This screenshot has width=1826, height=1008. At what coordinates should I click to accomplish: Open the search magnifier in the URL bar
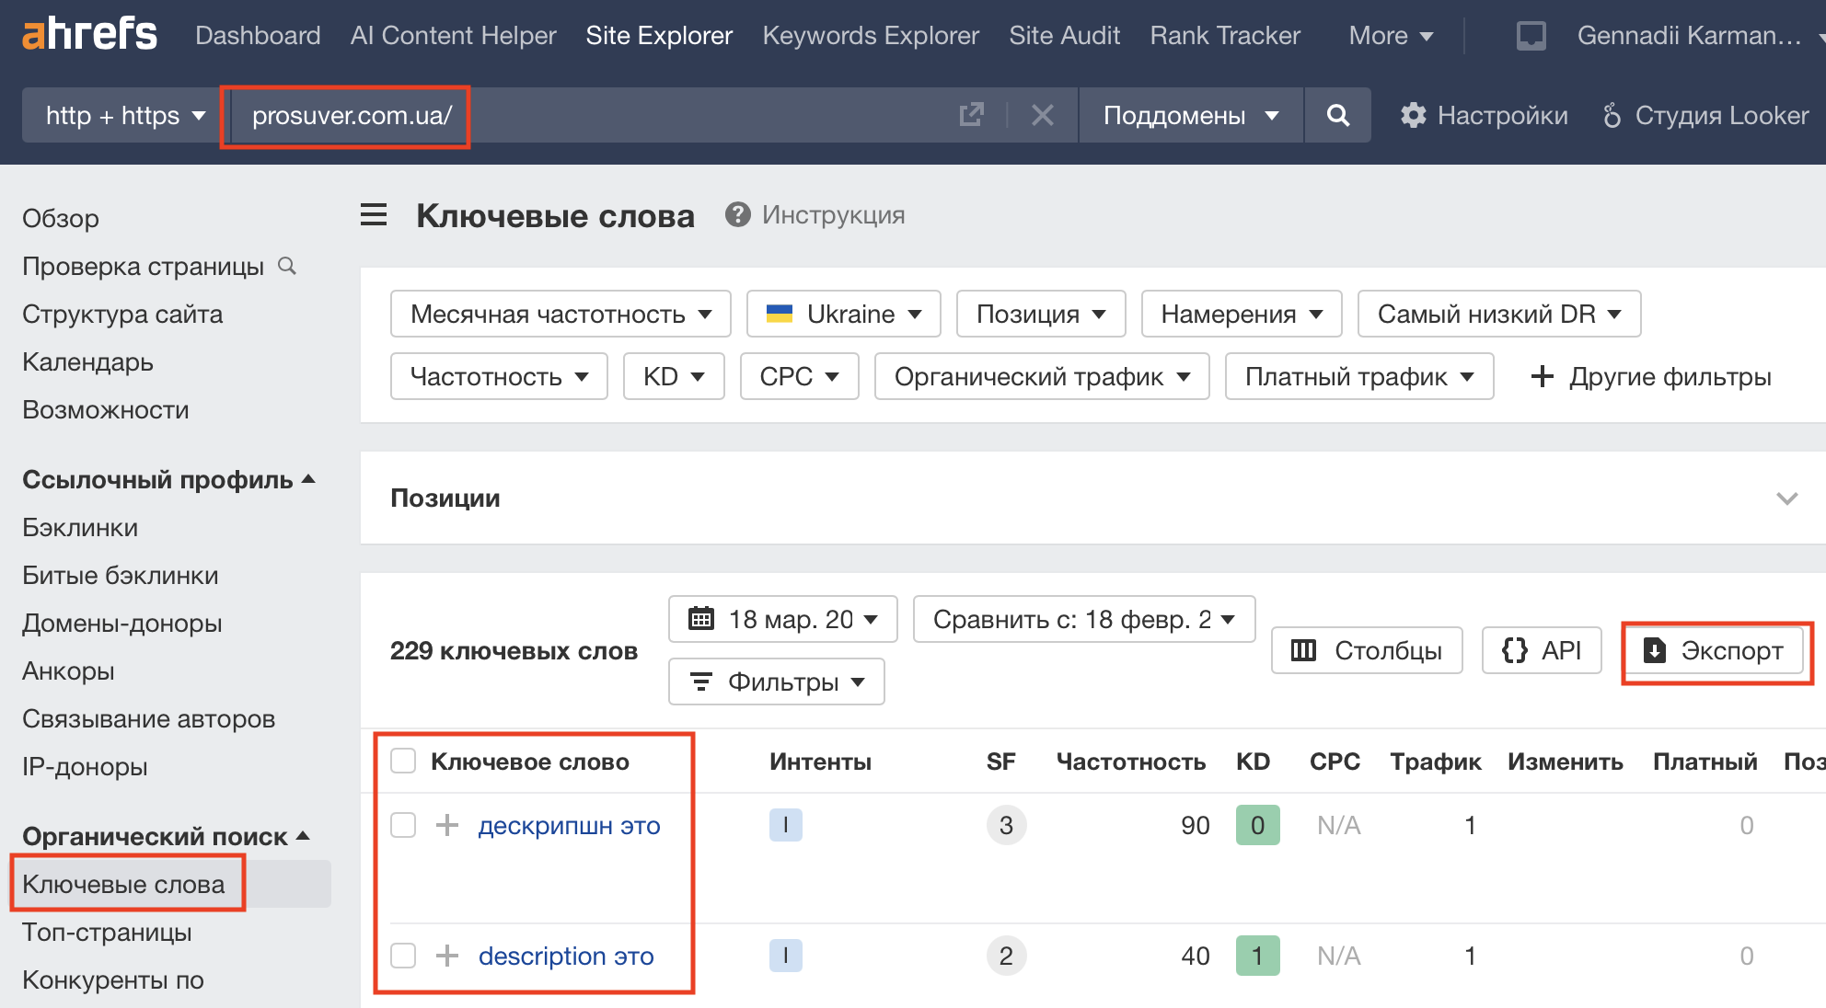1338,115
